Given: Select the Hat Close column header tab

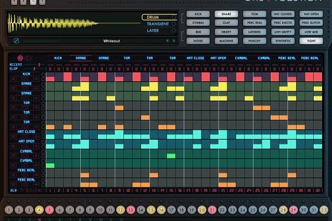Looking at the screenshot, I should (x=196, y=57).
